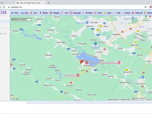Click the Podișor village label

(15, 31)
